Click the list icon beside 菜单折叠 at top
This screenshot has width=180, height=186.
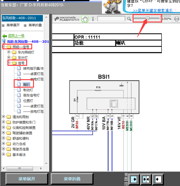tap(25, 25)
